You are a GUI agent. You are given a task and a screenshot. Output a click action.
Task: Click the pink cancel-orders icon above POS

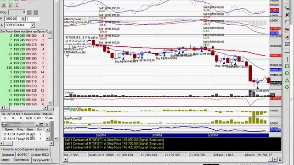tap(17, 6)
